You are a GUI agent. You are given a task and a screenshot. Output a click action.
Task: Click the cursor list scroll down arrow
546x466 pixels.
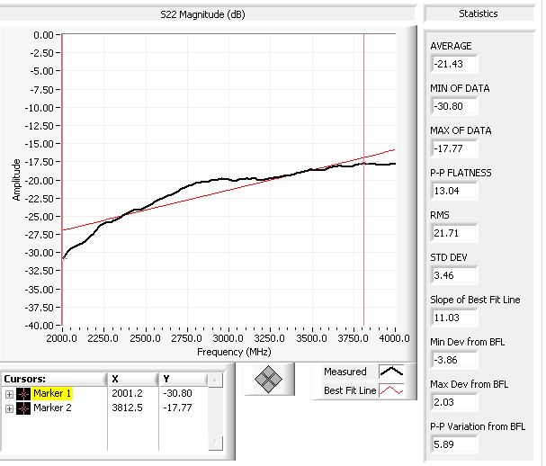coord(215,443)
